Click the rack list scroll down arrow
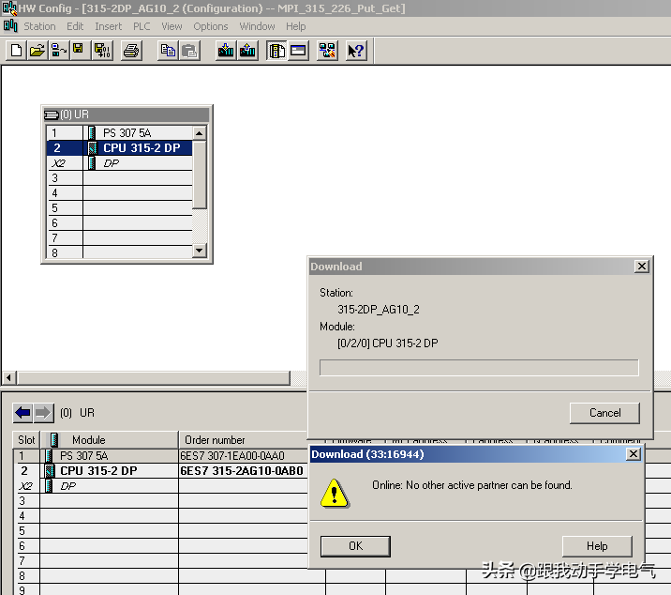The height and width of the screenshot is (595, 671). (x=199, y=251)
